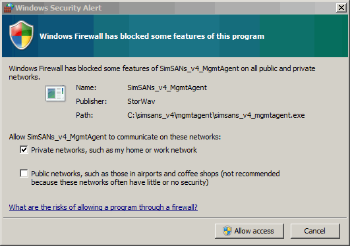The image size is (350, 246).
Task: Click the Name: field label
Action: pos(86,87)
